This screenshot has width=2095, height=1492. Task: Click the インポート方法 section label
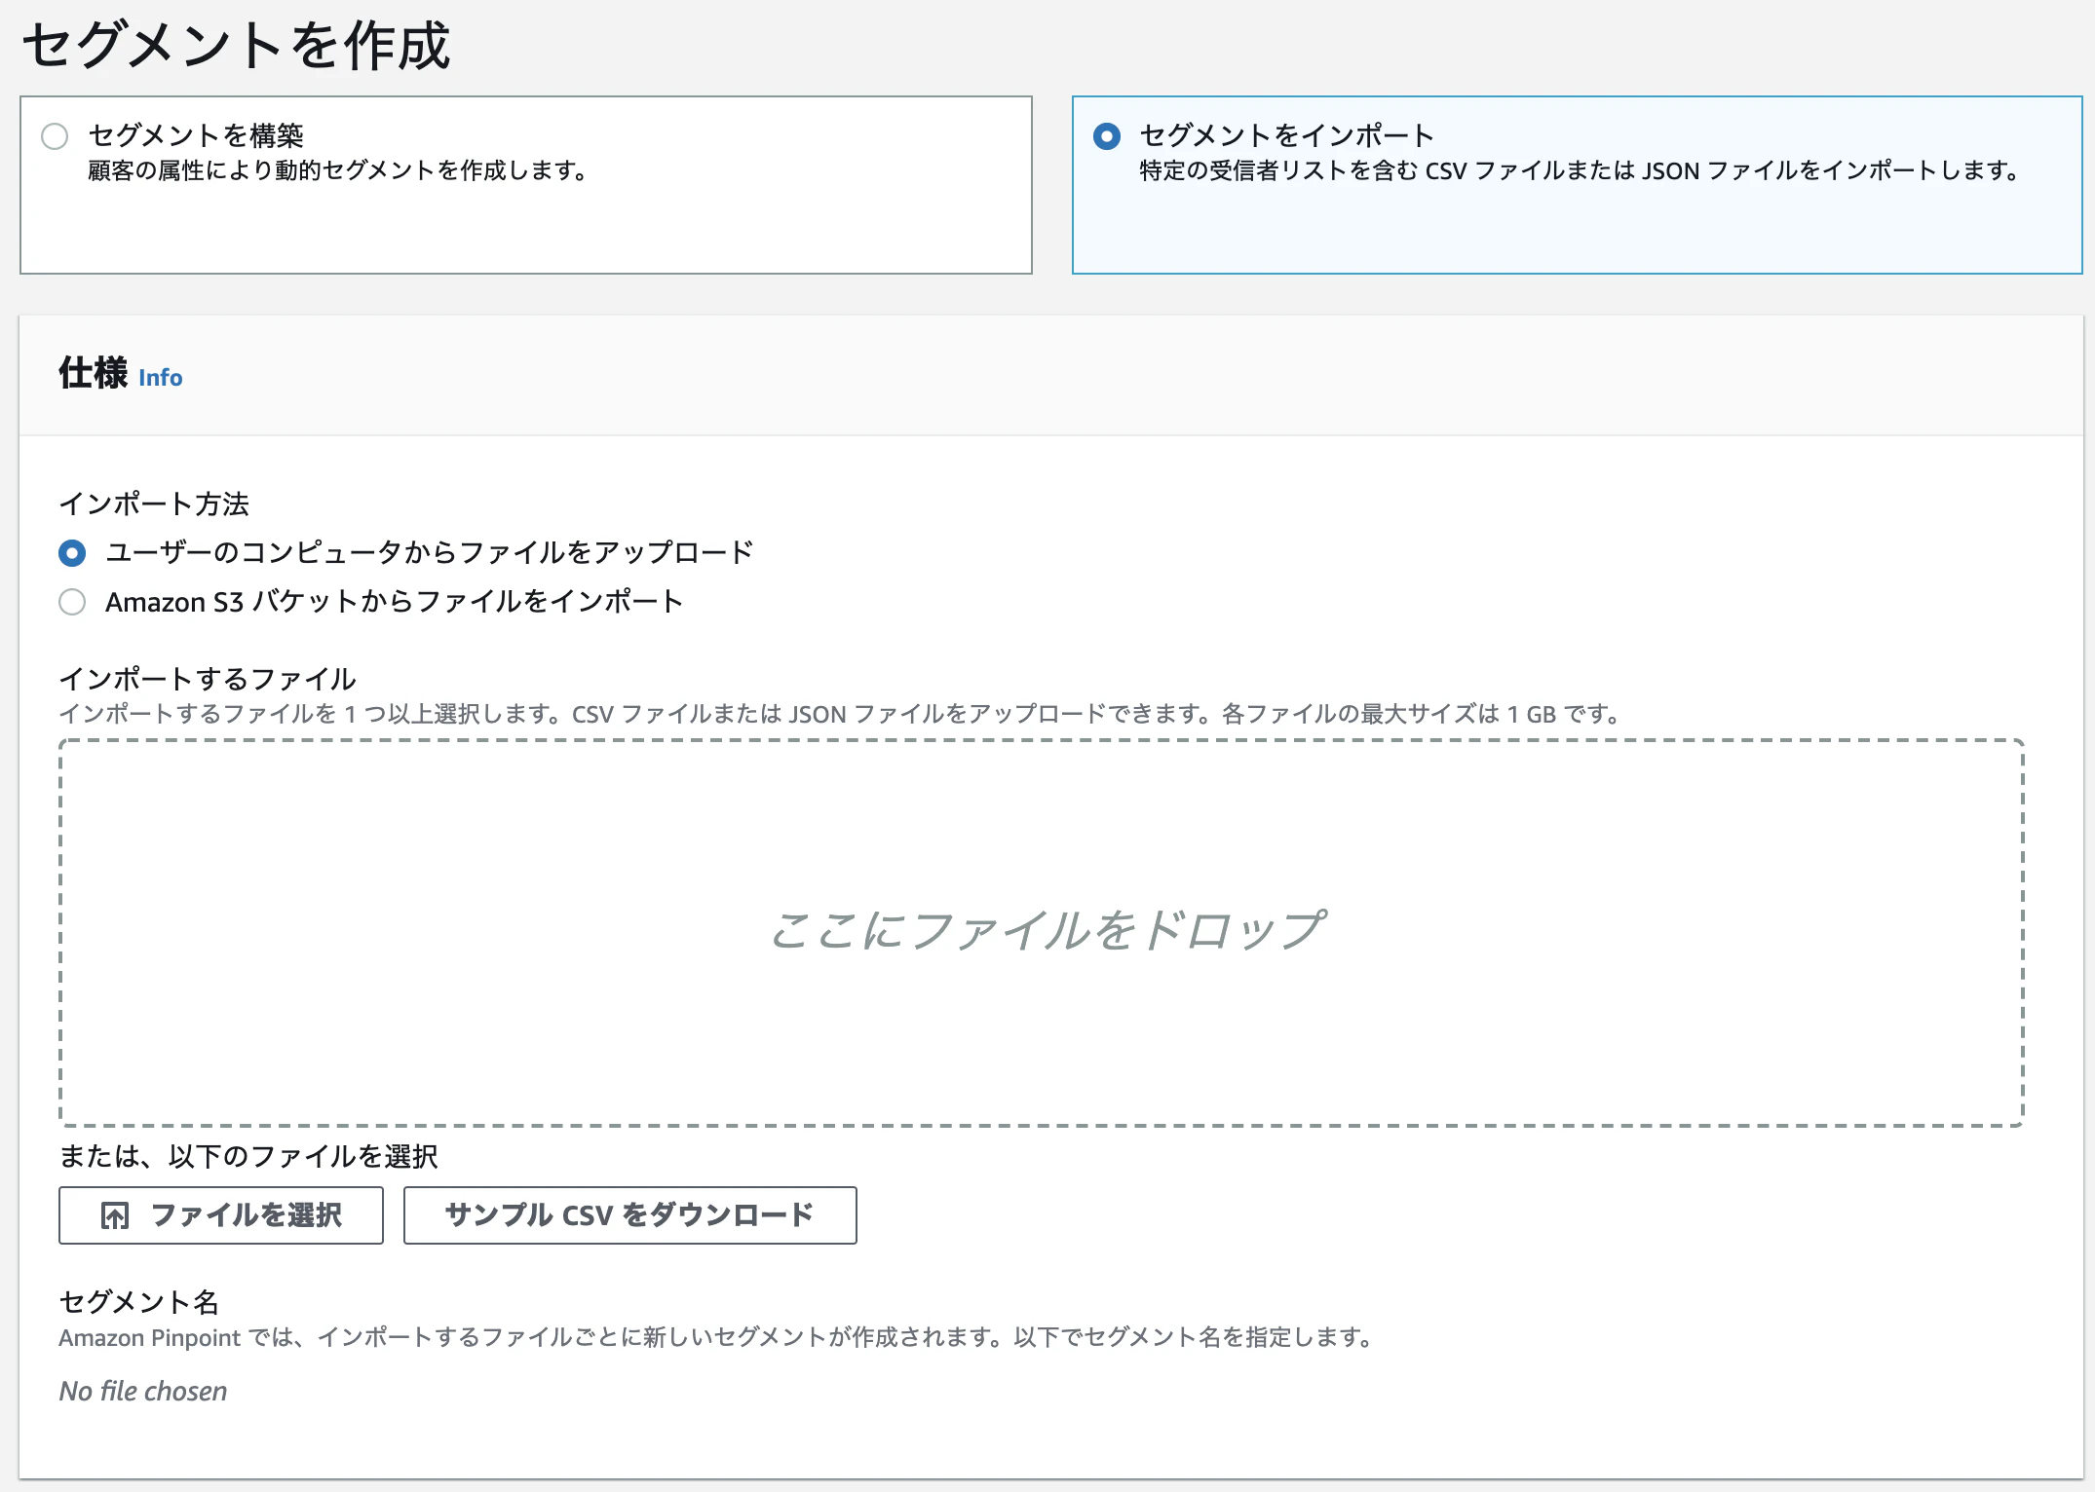click(155, 504)
